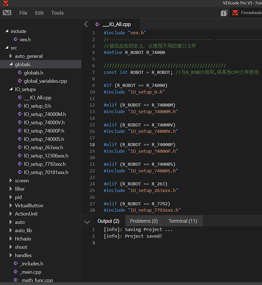Click '[info]: Saving Project ...' output line
Screen dimensions: 262x285
tap(138, 230)
